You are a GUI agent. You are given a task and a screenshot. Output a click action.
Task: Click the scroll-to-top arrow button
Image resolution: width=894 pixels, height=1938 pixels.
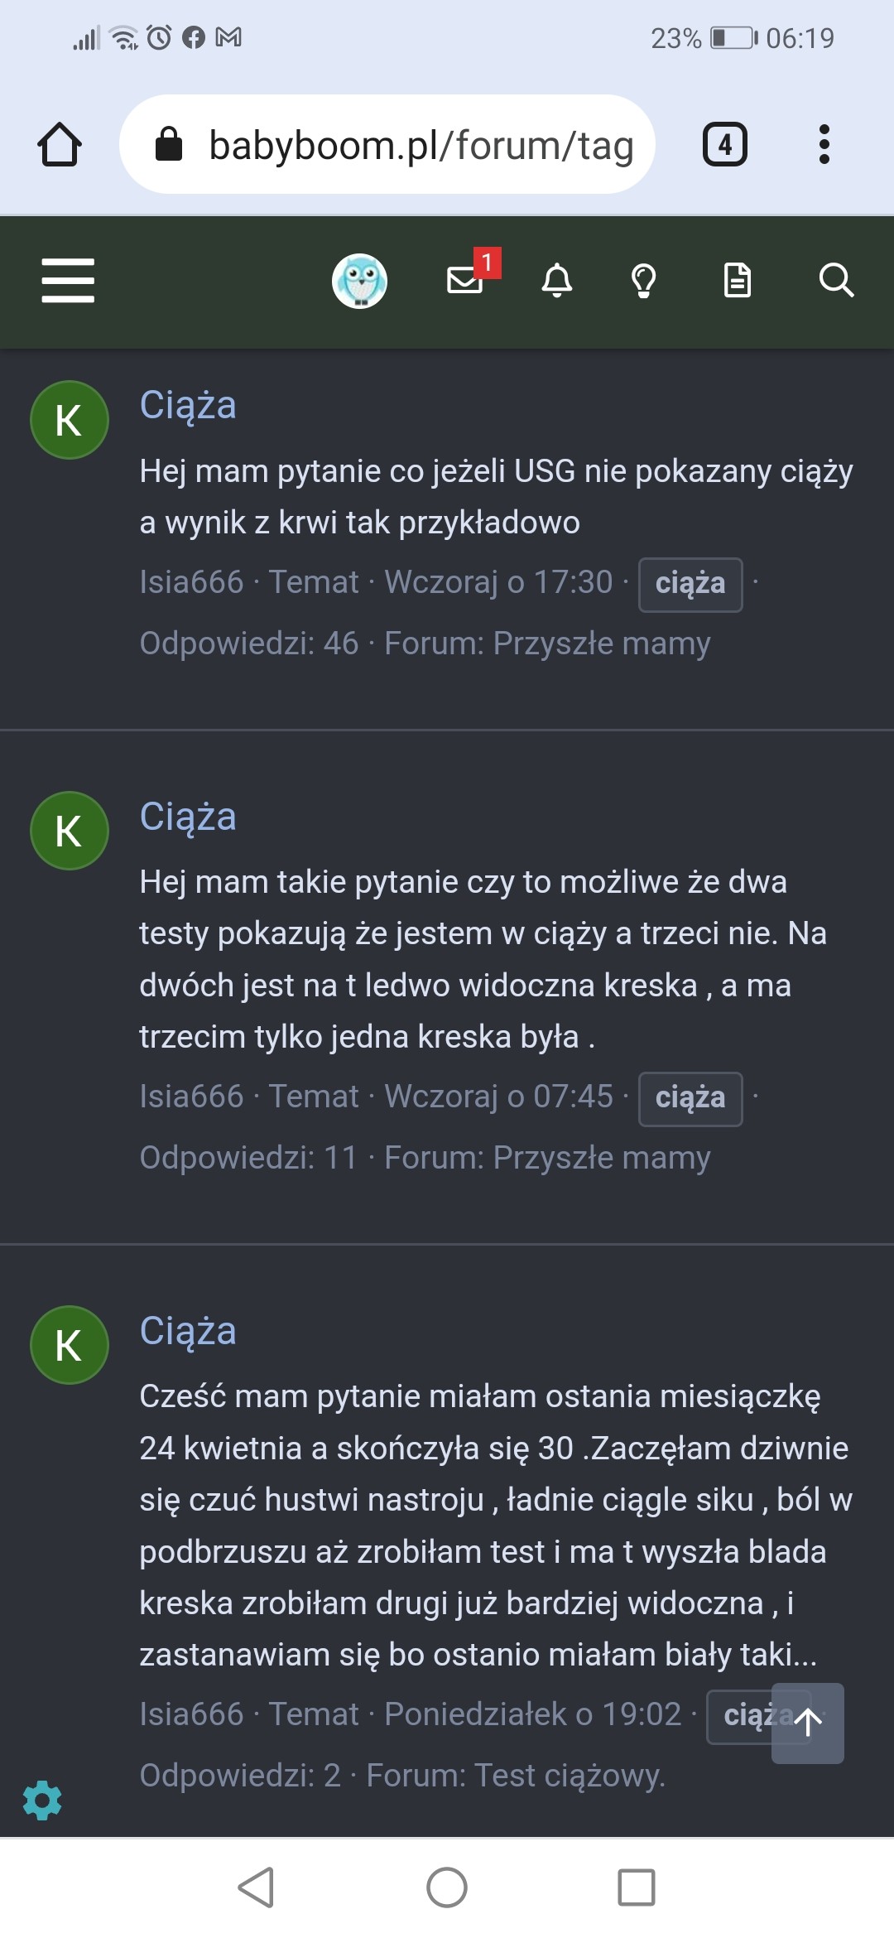point(808,1723)
